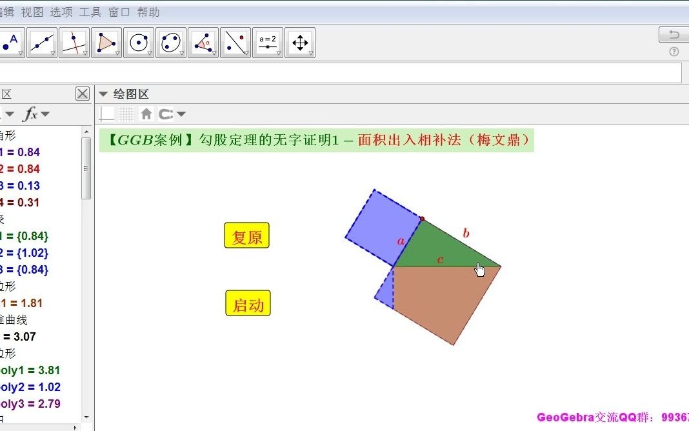Click the 复原 button
The image size is (689, 431).
click(246, 236)
